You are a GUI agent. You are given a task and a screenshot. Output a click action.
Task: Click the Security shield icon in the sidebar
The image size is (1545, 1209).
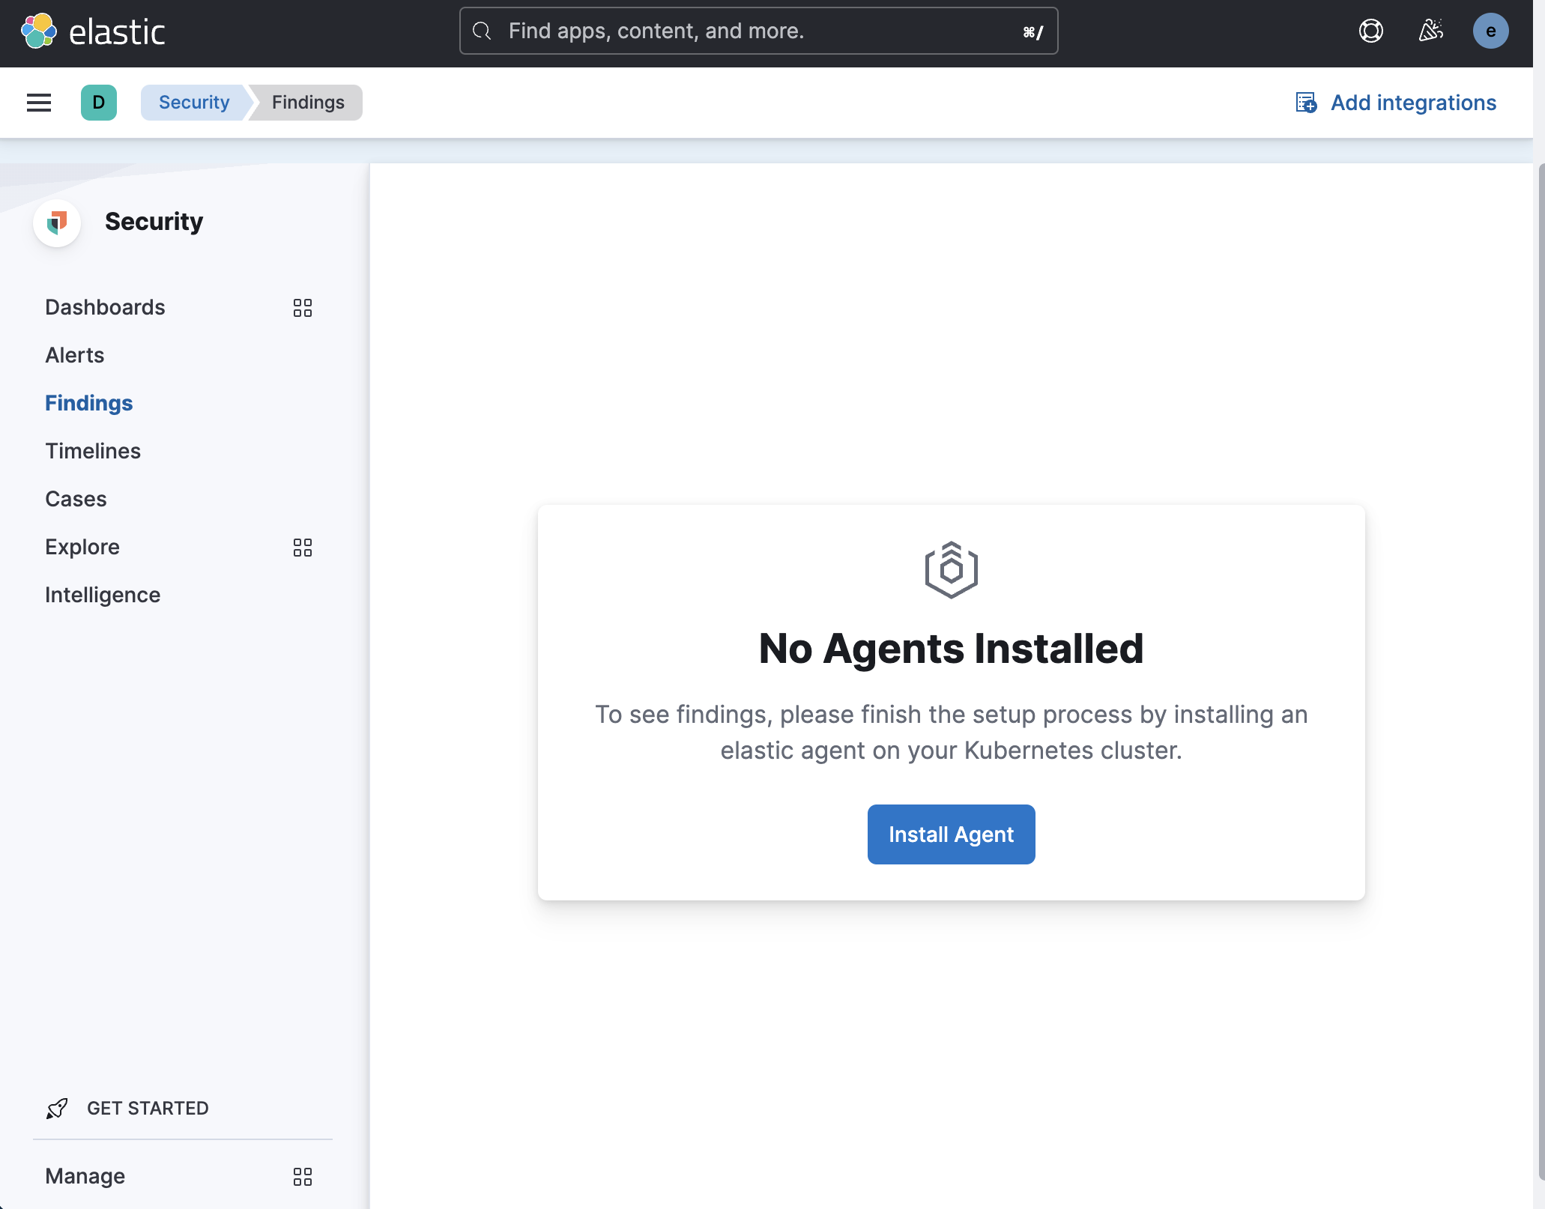pos(57,222)
